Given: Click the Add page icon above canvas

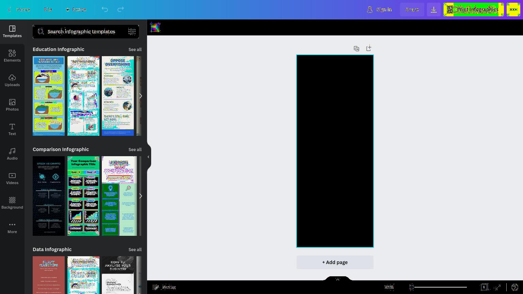Looking at the screenshot, I should coord(369,48).
